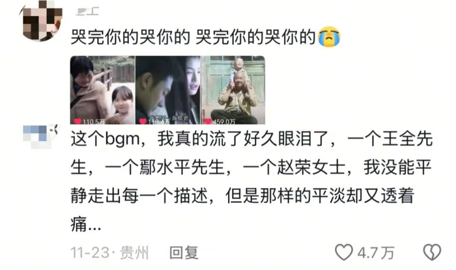Viewport: 456px width, 270px height.
Task: Open the top commenter's blurred username
Action: click(x=87, y=11)
